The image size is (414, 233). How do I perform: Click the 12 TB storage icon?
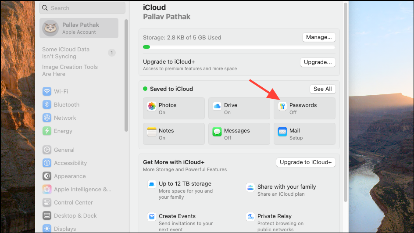coord(152,184)
